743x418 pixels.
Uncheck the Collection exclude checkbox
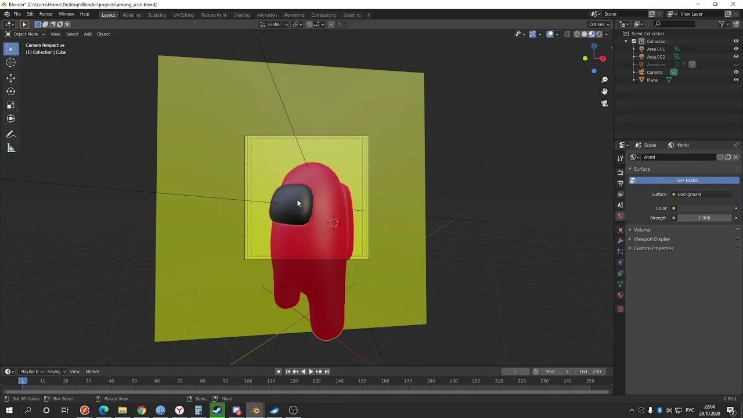point(634,41)
